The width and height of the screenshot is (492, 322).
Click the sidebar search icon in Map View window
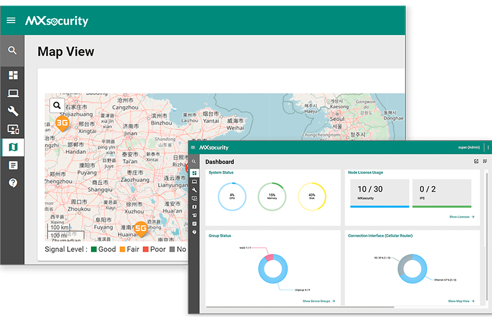click(12, 50)
